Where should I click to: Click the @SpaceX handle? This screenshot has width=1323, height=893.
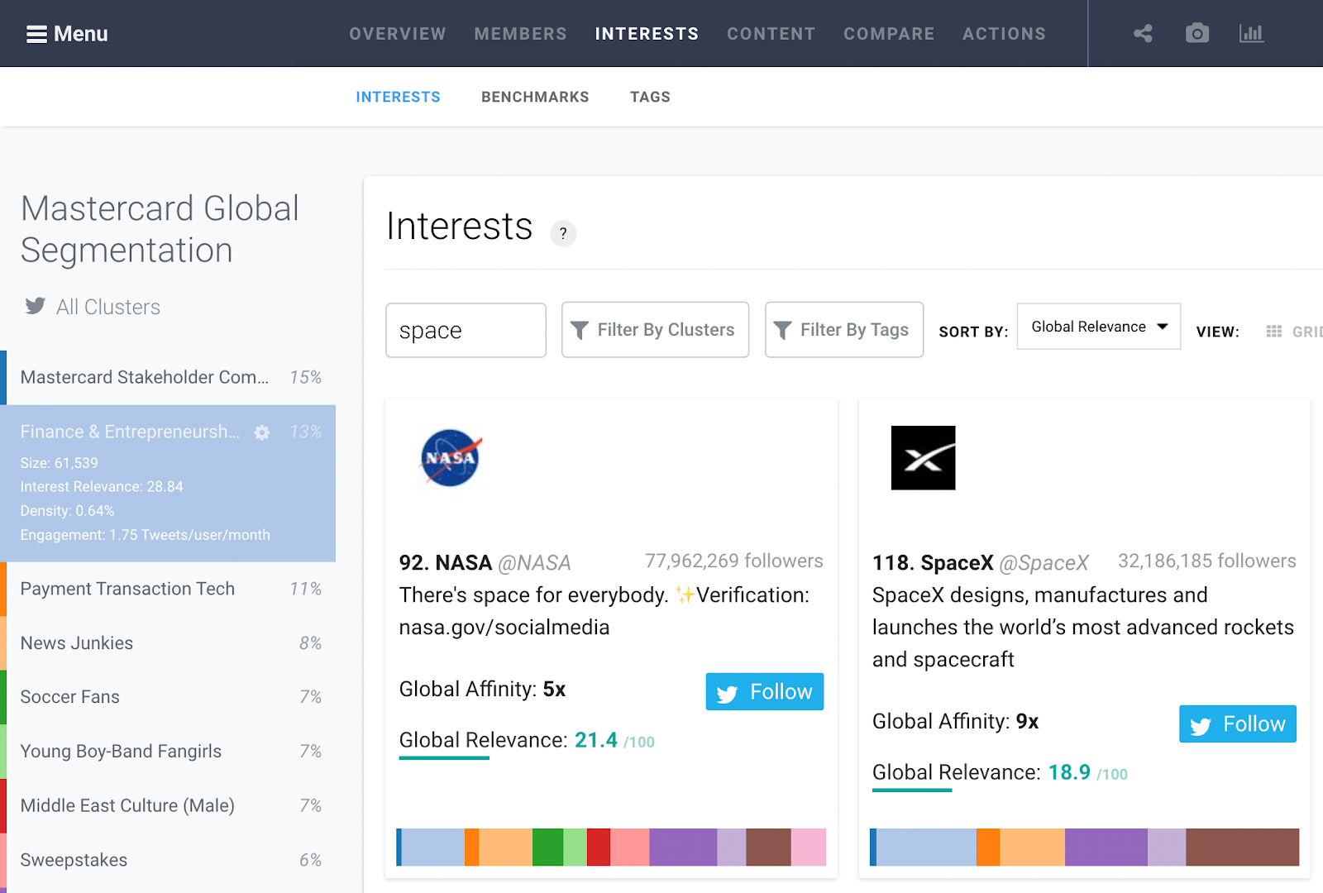1044,563
